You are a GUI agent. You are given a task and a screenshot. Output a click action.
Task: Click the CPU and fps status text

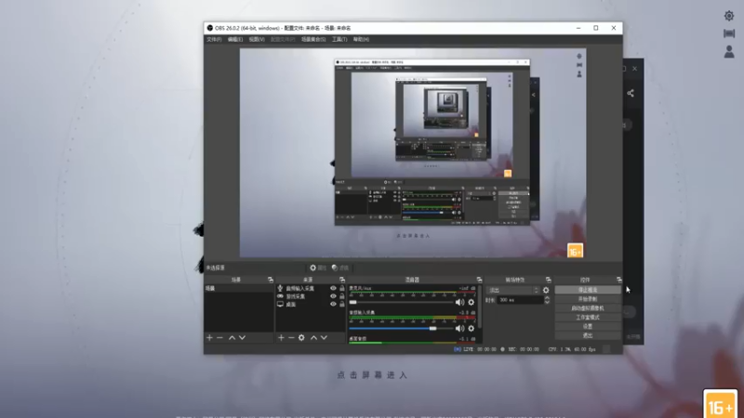pyautogui.click(x=572, y=349)
